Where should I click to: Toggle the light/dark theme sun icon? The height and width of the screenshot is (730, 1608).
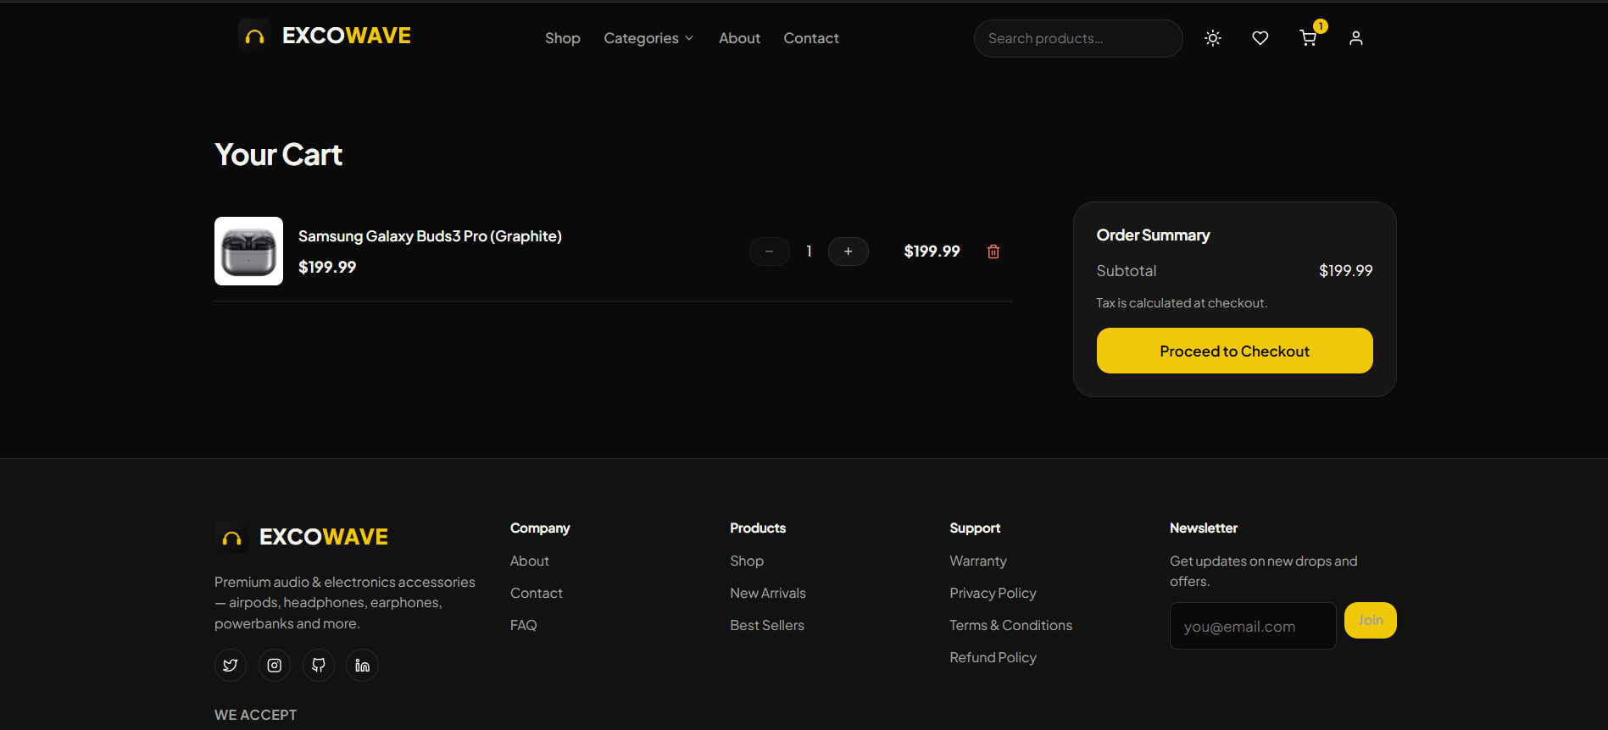[x=1213, y=38]
